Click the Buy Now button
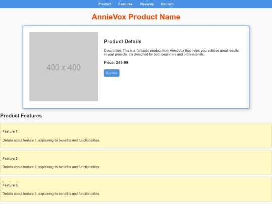The width and height of the screenshot is (272, 204). click(x=112, y=73)
